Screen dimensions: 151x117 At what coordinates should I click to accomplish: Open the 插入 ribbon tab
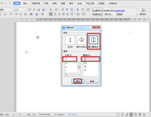pos(25,4)
